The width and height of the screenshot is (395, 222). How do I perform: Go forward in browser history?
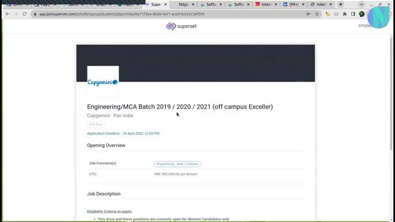[16, 14]
